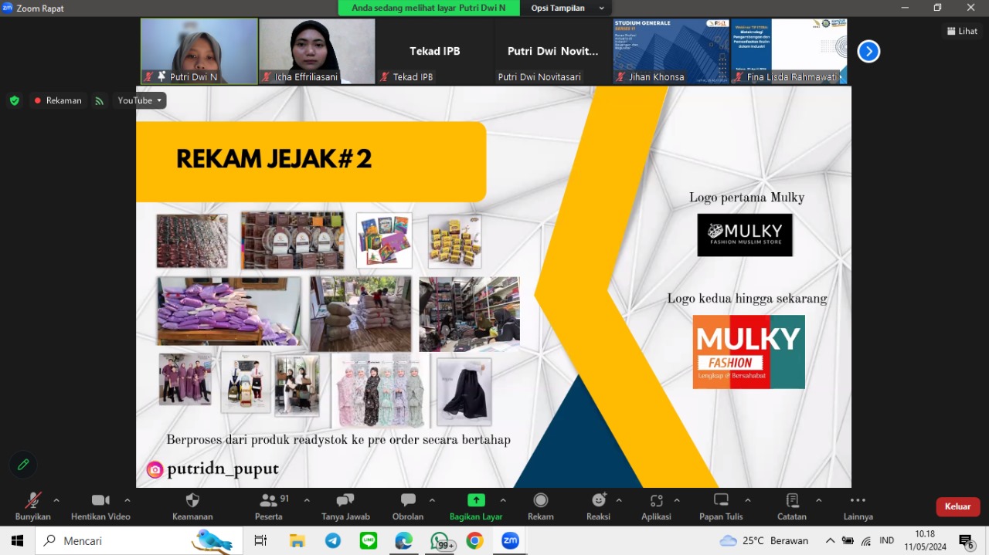989x555 pixels.
Task: Start recording with the Rekam button
Action: pyautogui.click(x=541, y=506)
